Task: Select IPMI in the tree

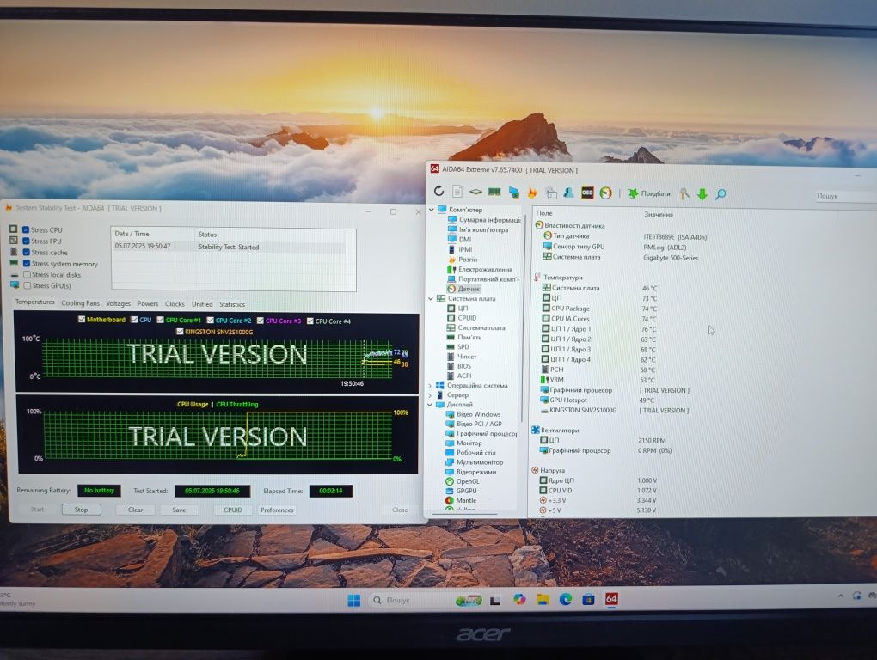Action: (460, 249)
